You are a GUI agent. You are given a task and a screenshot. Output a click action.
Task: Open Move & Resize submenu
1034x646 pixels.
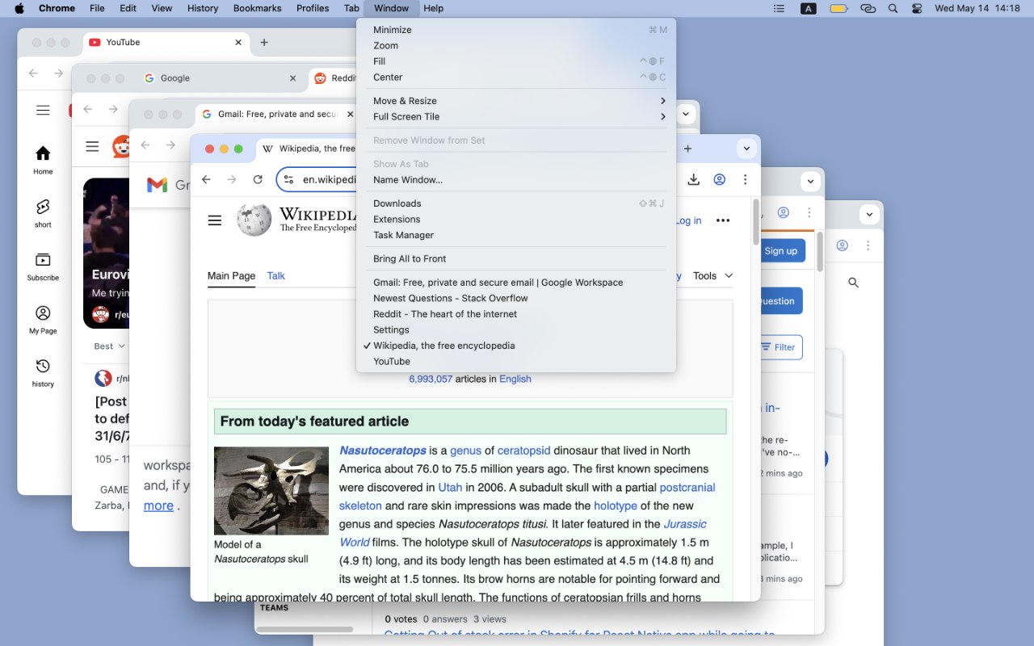(x=519, y=101)
